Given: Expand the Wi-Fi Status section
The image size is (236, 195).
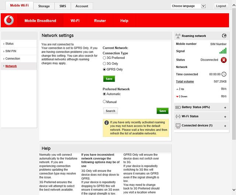Looking at the screenshot, I should (225, 117).
